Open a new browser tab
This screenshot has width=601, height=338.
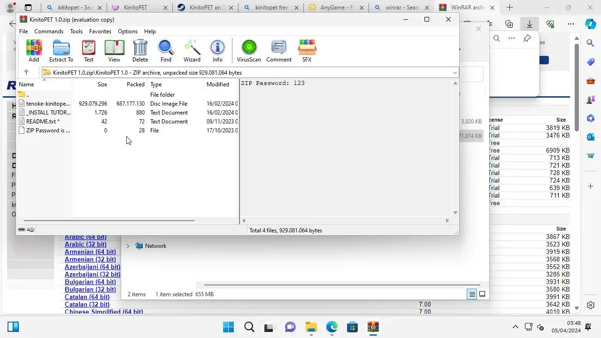coord(509,8)
